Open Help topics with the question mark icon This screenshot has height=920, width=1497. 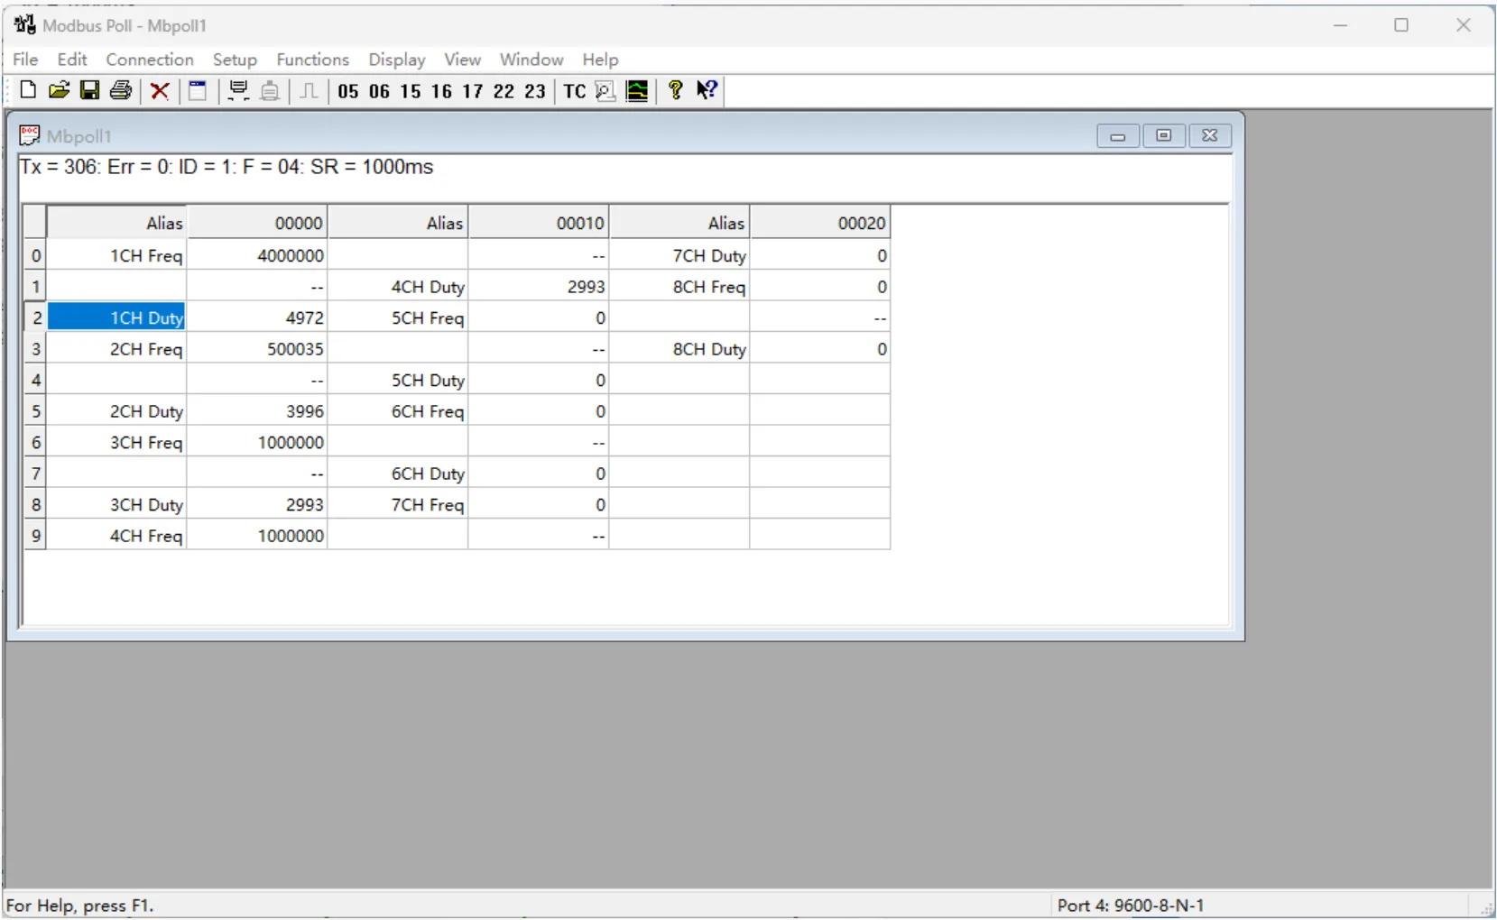pyautogui.click(x=674, y=90)
